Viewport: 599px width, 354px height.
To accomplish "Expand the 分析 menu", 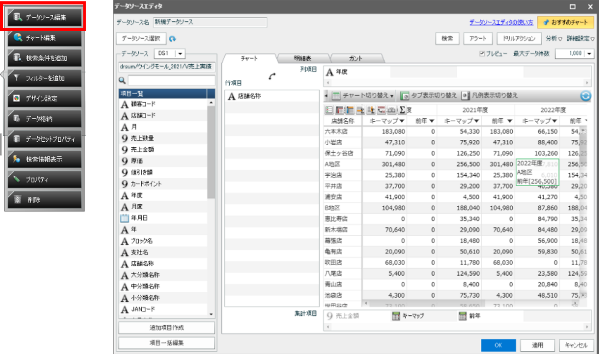I will pyautogui.click(x=554, y=39).
